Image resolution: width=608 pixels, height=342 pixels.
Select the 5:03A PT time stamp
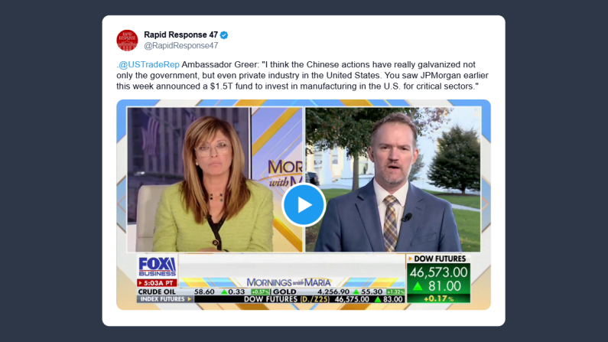(x=157, y=283)
